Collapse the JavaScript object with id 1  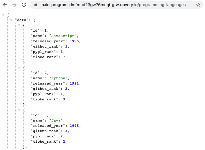click(19, 25)
